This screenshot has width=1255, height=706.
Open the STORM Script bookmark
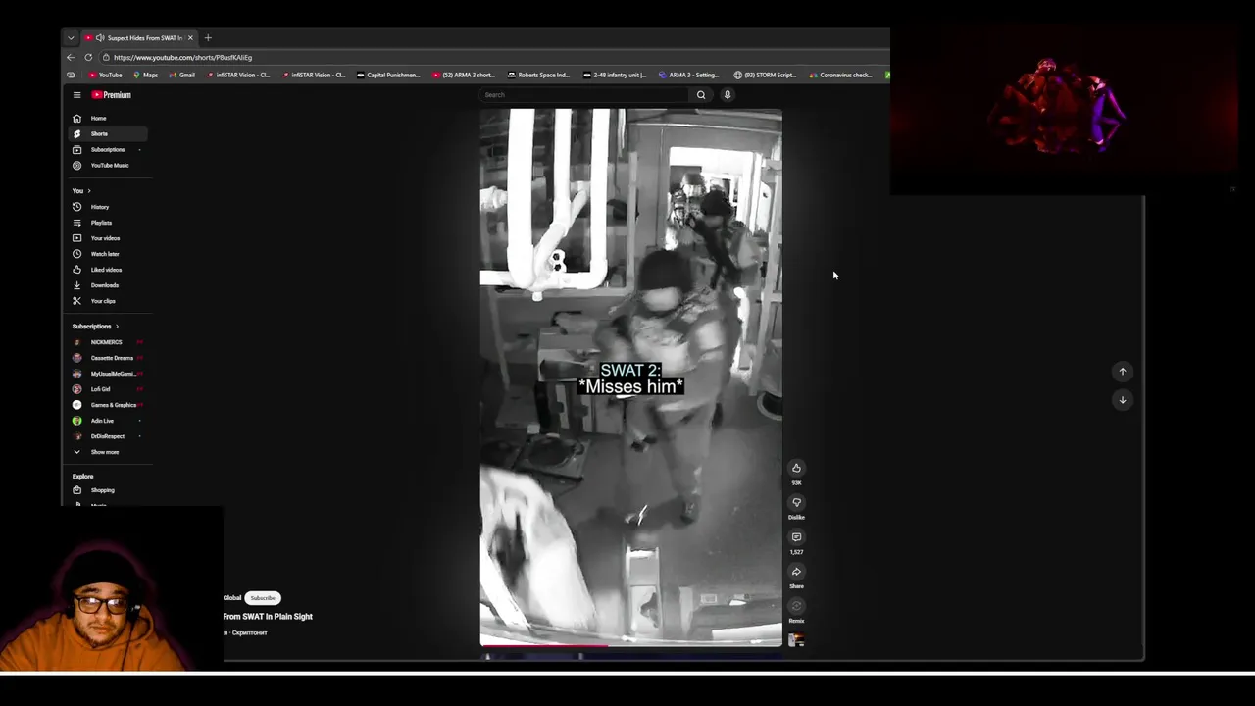[x=765, y=75]
